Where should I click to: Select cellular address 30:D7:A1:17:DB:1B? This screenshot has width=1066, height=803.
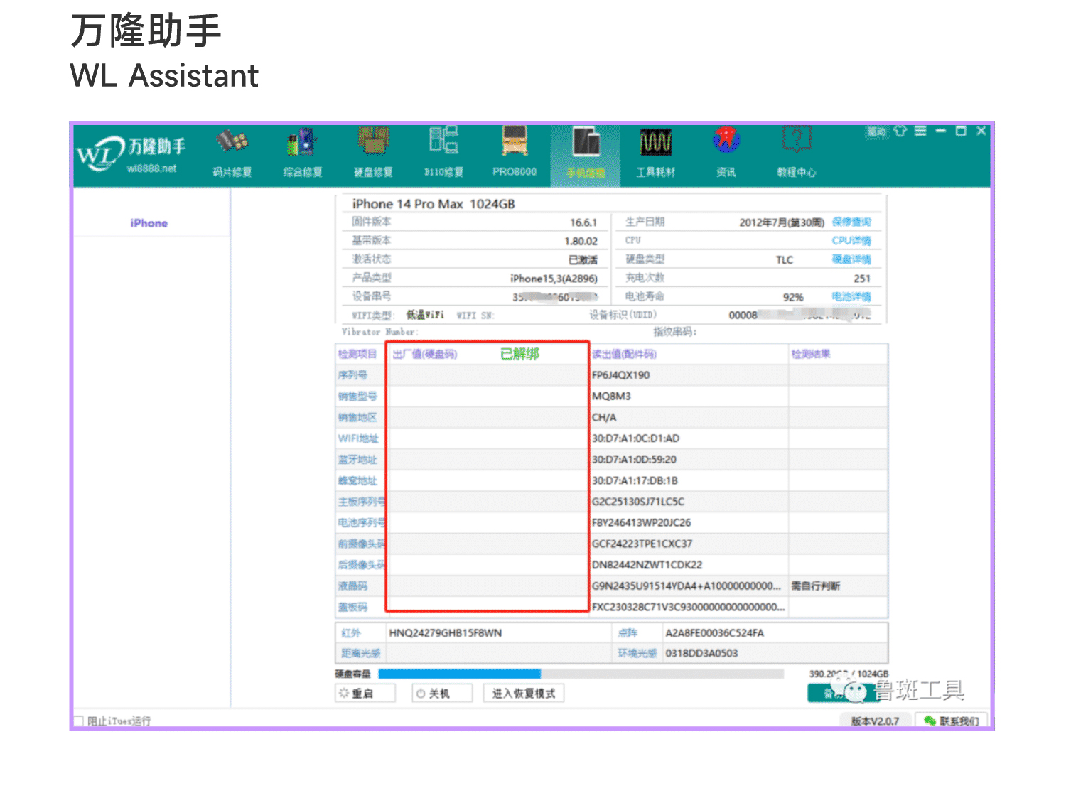tap(635, 480)
